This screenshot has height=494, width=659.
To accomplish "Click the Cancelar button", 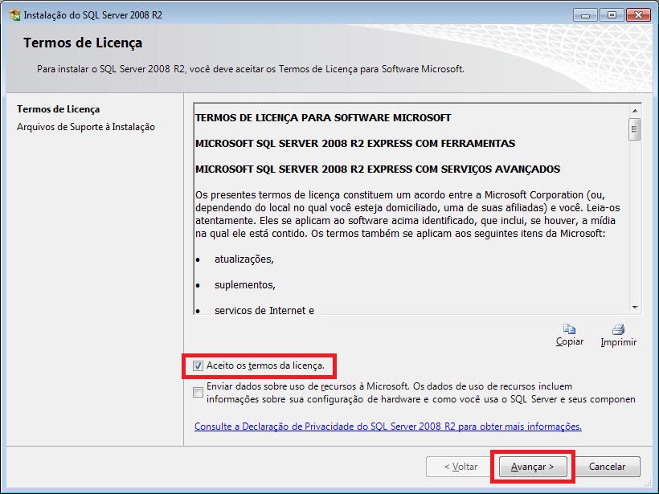I will click(x=607, y=467).
